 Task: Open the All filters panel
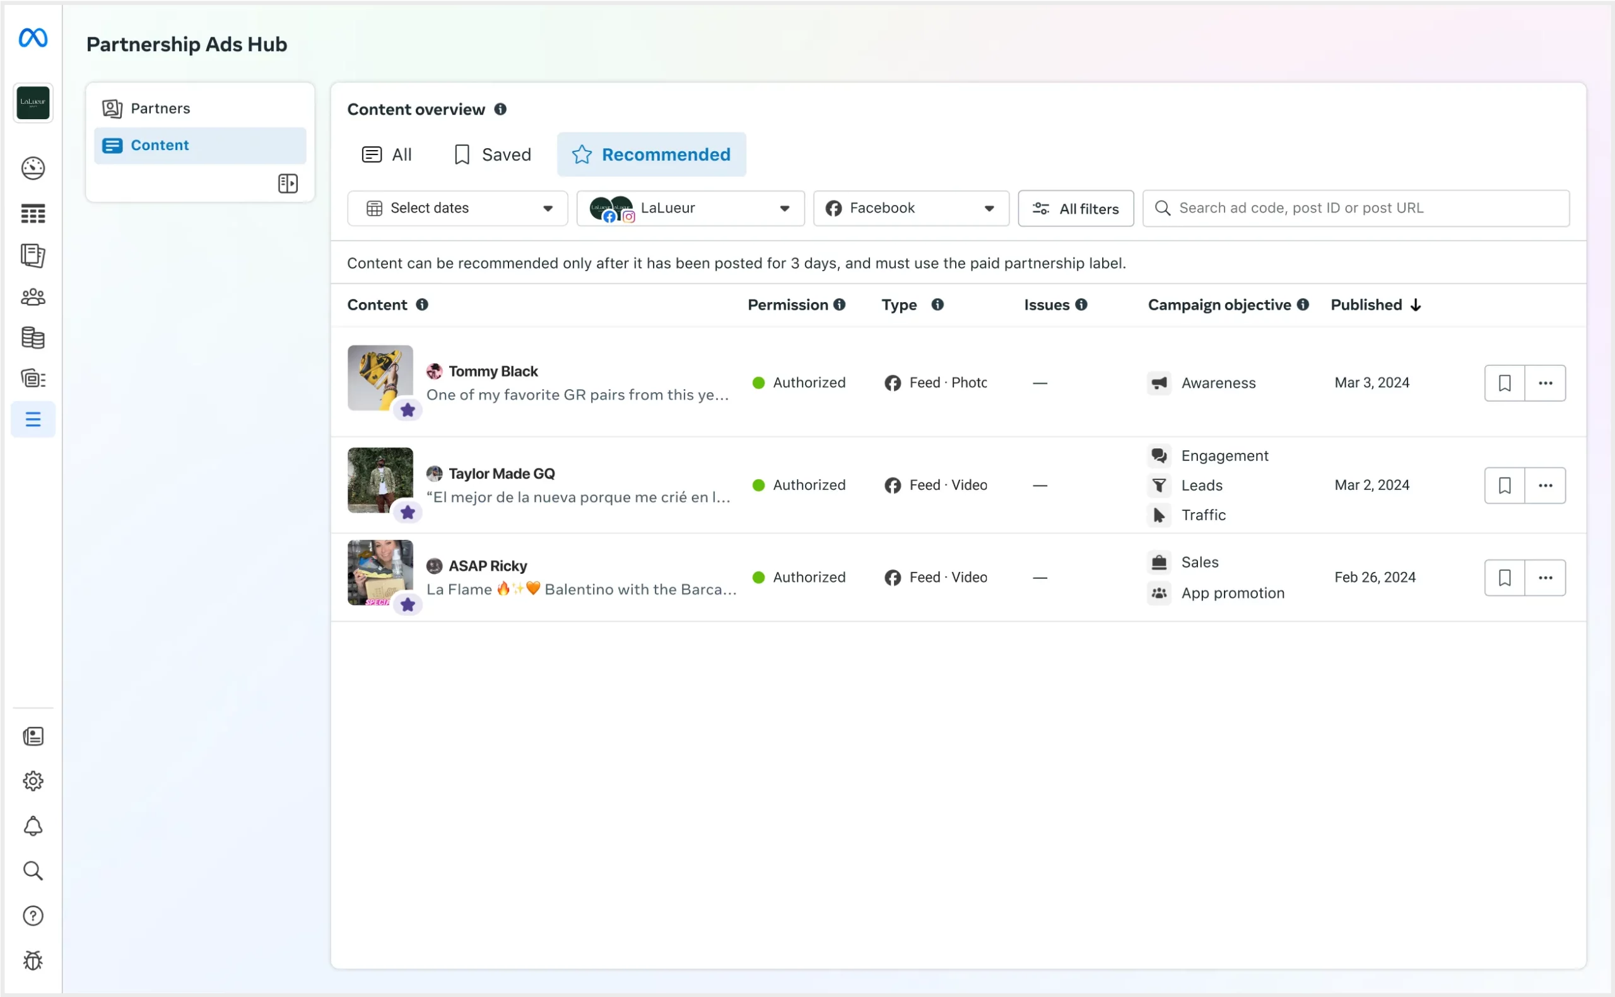coord(1075,207)
